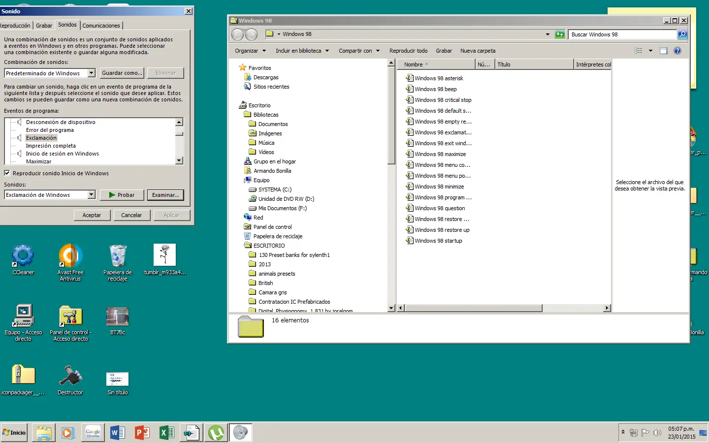
Task: Click Aceptar in the Sonido dialog
Action: pos(92,215)
